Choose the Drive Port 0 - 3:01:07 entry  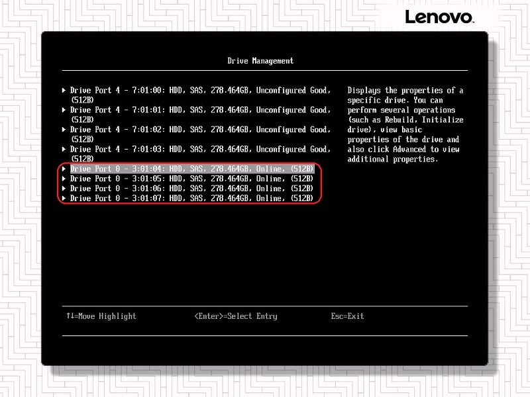[x=191, y=198]
